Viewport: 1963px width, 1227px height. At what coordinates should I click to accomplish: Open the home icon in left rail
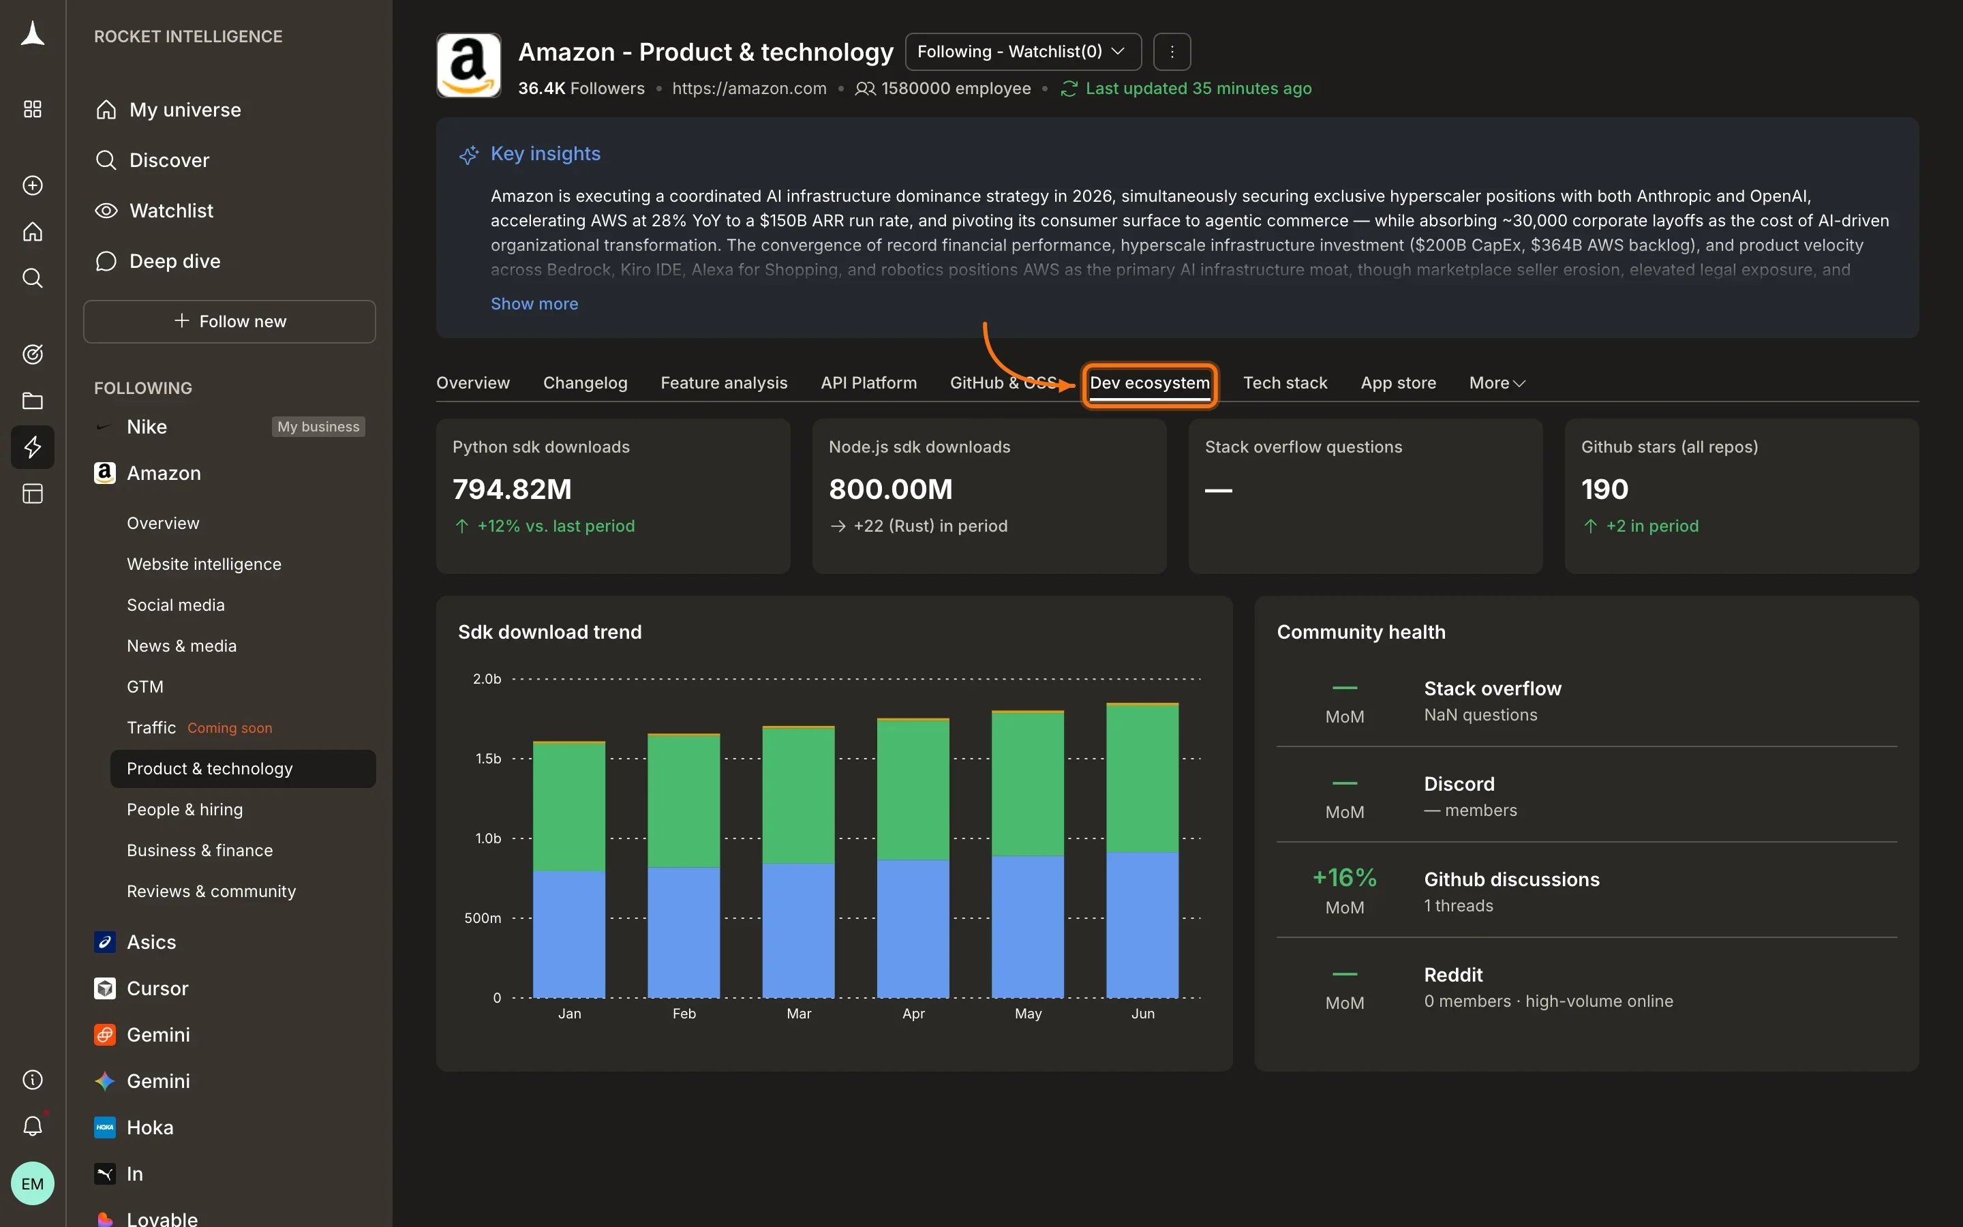point(33,232)
